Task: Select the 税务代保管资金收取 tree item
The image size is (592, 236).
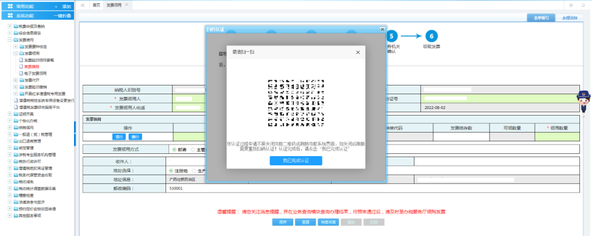Action: [x=36, y=175]
